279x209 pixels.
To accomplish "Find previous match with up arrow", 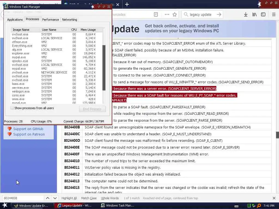I will 48,198.
